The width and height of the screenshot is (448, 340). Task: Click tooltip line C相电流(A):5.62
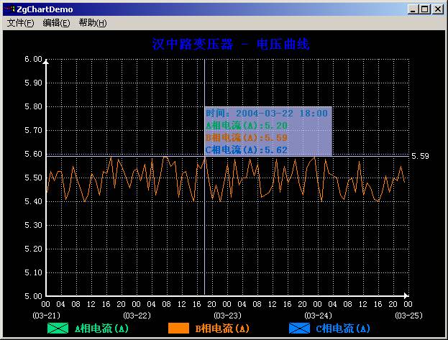(247, 150)
